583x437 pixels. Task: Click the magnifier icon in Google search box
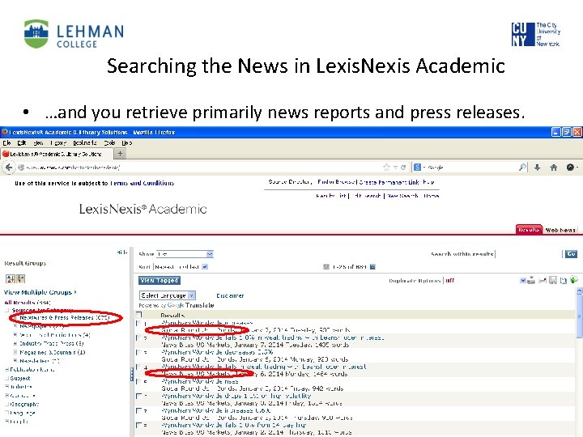click(x=522, y=168)
